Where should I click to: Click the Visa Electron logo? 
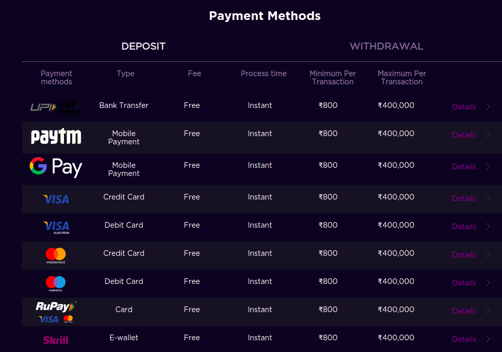click(56, 228)
